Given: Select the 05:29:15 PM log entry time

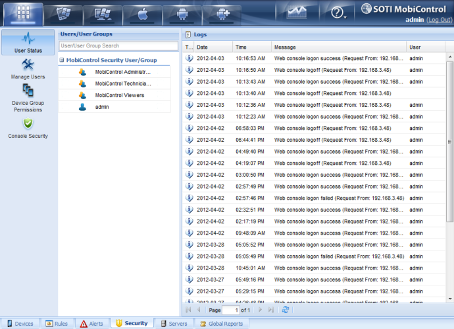Looking at the screenshot, I should (250, 291).
